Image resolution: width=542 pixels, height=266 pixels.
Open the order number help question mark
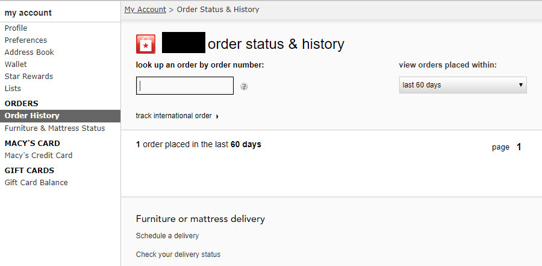[244, 87]
